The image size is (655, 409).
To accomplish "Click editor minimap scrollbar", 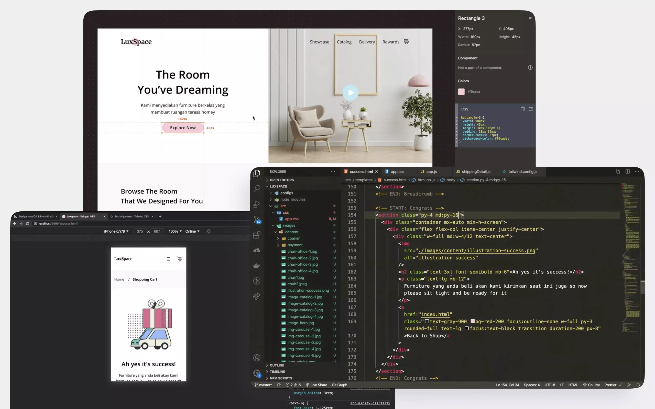I will [642, 287].
